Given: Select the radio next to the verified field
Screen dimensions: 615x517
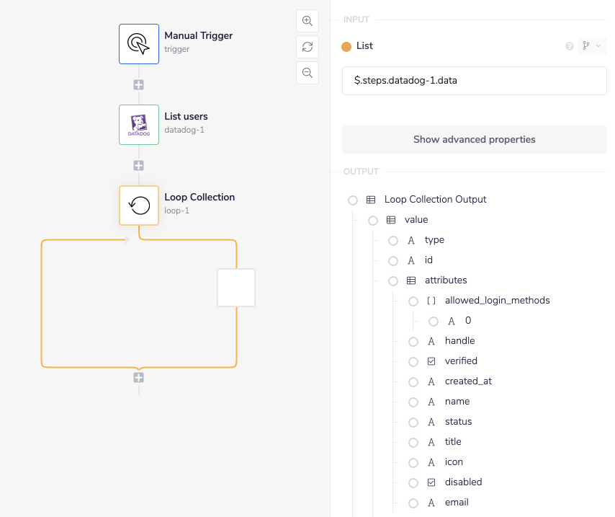Looking at the screenshot, I should [413, 361].
